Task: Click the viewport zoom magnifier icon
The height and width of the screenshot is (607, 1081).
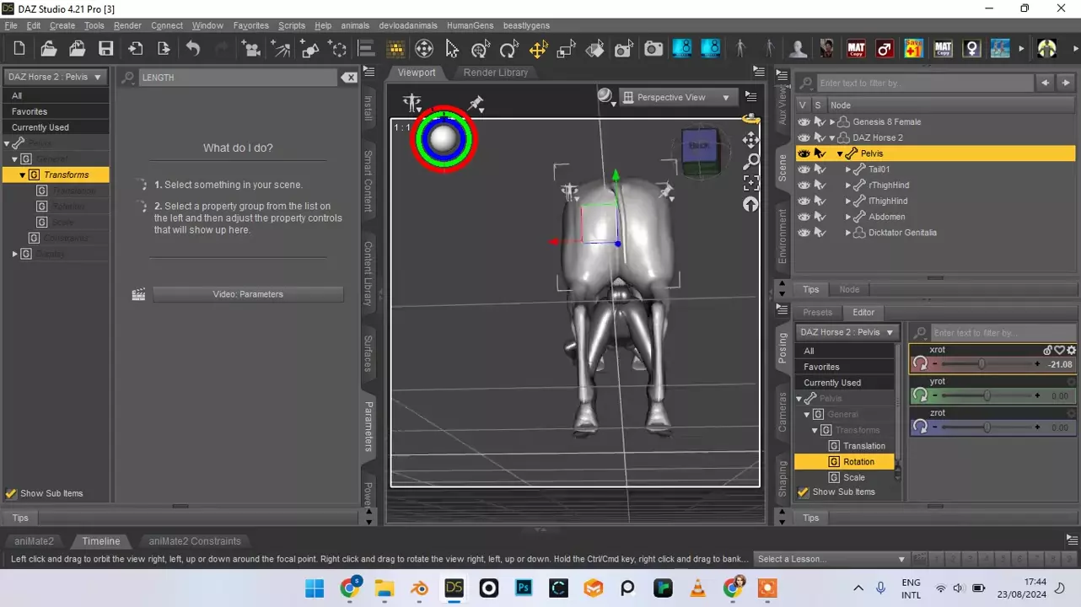Action: click(750, 161)
